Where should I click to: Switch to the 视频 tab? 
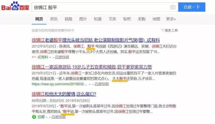(x=68, y=19)
